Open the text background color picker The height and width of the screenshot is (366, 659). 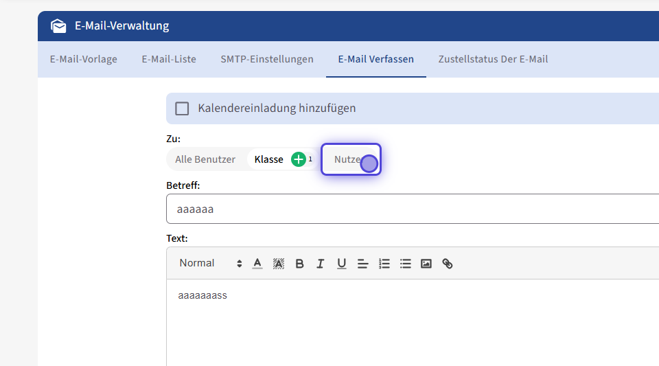[278, 264]
